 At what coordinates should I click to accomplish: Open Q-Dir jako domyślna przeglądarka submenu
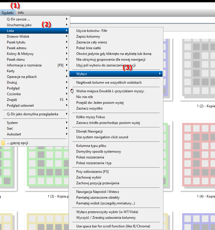point(34,114)
